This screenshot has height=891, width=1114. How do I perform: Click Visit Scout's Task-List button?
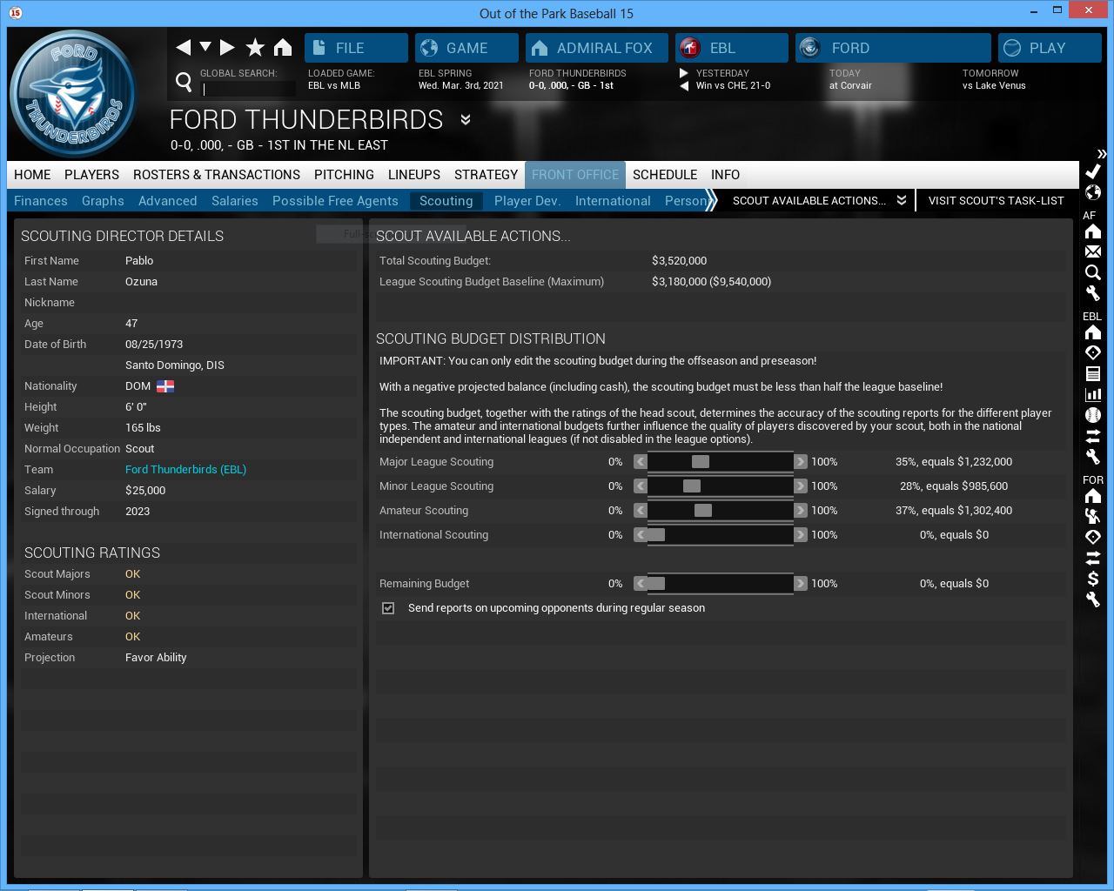(996, 201)
